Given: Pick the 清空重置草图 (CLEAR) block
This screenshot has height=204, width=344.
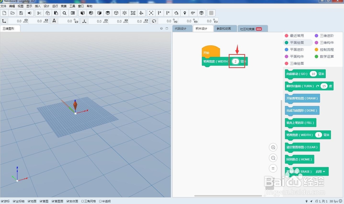Looking at the screenshot, I should pos(302,147).
